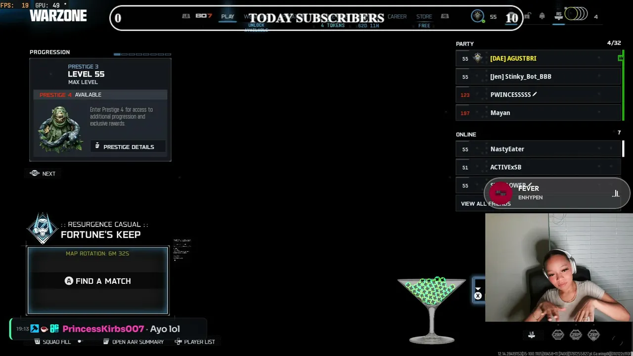Click FIND A MATCH
This screenshot has height=356, width=633.
[98, 281]
